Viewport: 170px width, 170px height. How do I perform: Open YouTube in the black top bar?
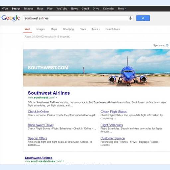coord(62,9)
